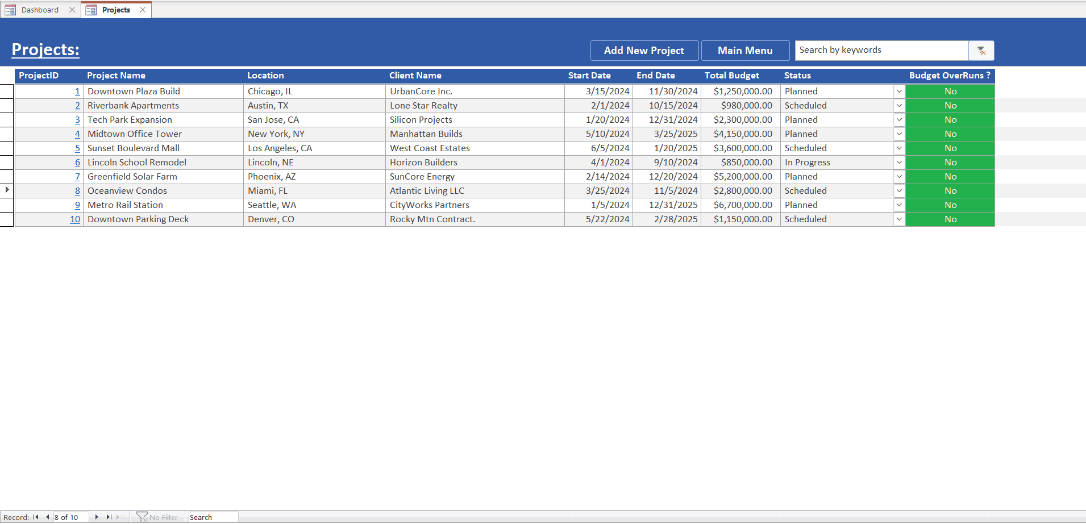The image size is (1086, 524).
Task: Clear keyword search with the filter-x icon
Action: point(981,51)
